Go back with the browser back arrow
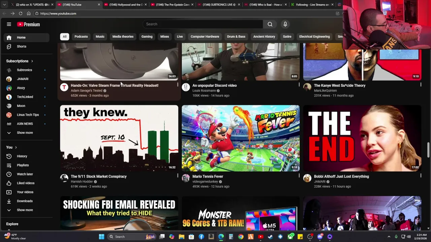This screenshot has width=431, height=242. coord(4,13)
